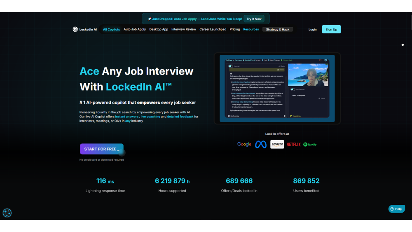Click the START FOR FREE button
The height and width of the screenshot is (232, 412).
pyautogui.click(x=101, y=149)
